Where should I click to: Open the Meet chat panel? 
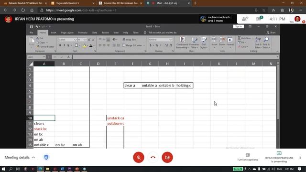260,19
